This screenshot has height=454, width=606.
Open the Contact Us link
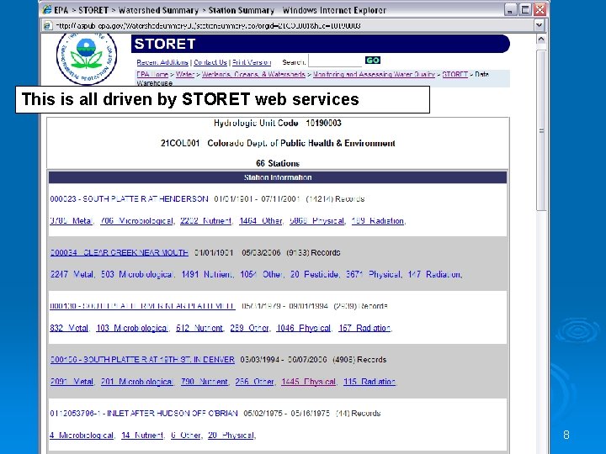coord(210,62)
